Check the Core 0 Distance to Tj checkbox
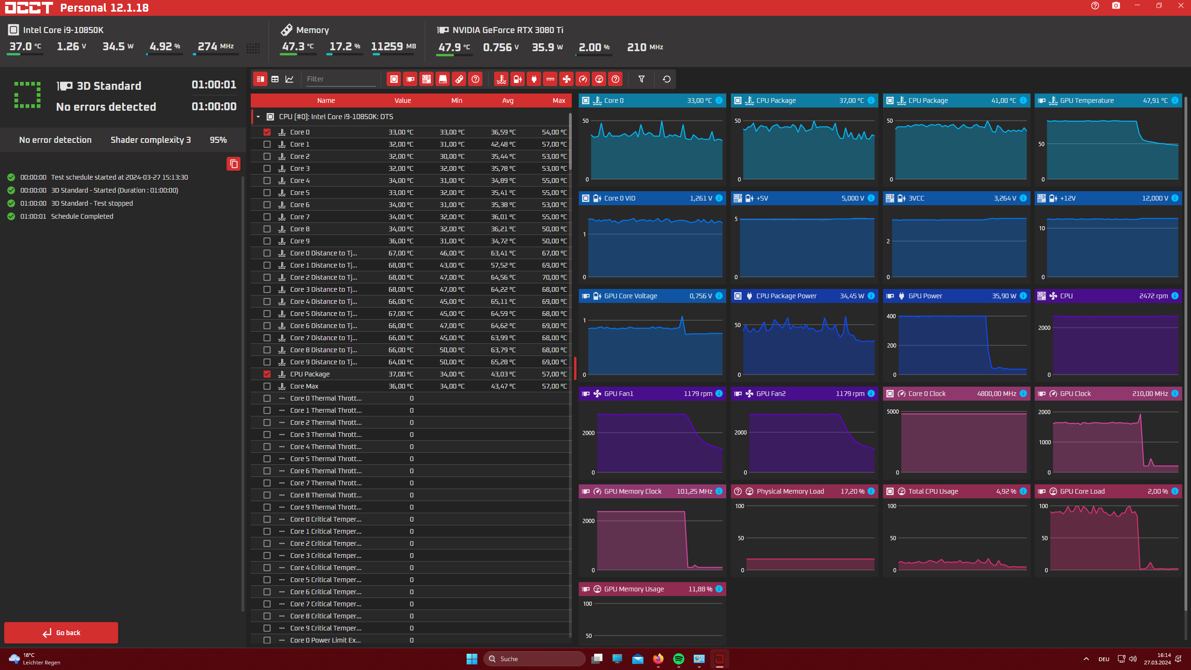 coord(267,253)
